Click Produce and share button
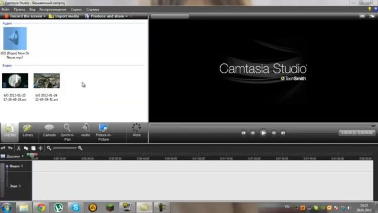The width and height of the screenshot is (378, 213). coord(105,16)
